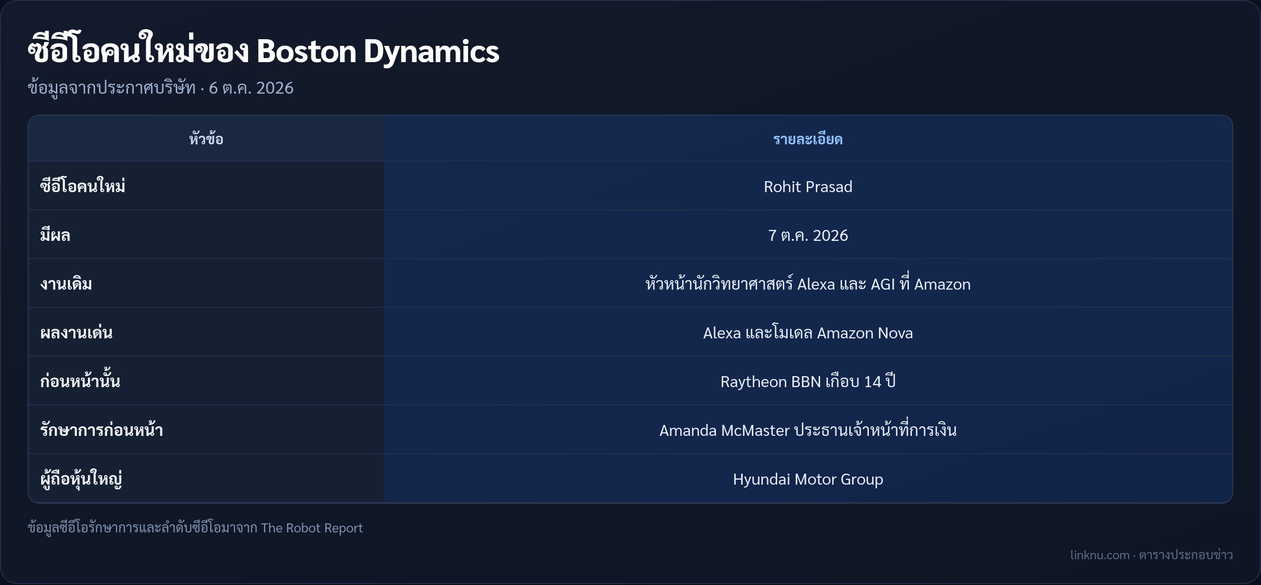
Task: Select the cell 'Rohit Prasad'
Action: pyautogui.click(x=808, y=187)
